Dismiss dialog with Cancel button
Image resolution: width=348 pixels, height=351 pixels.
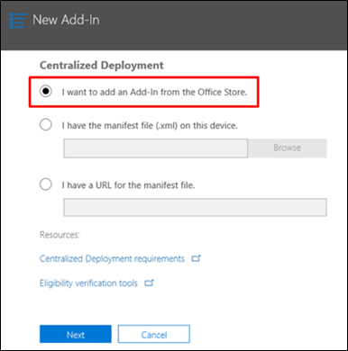[154, 334]
